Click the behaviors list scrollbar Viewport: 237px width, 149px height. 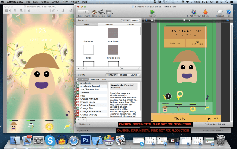[108, 85]
